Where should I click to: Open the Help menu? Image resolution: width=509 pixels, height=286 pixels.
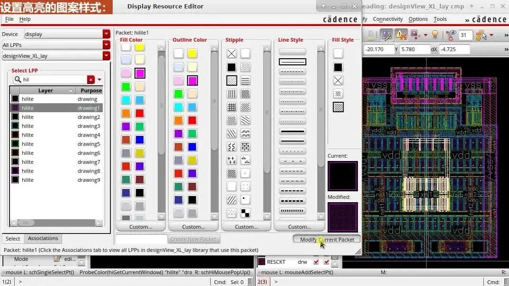(x=25, y=19)
